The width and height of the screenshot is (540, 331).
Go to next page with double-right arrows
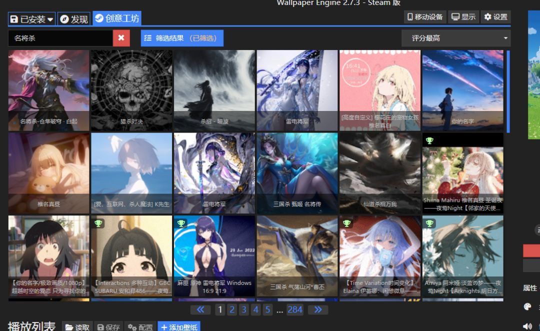pos(318,309)
